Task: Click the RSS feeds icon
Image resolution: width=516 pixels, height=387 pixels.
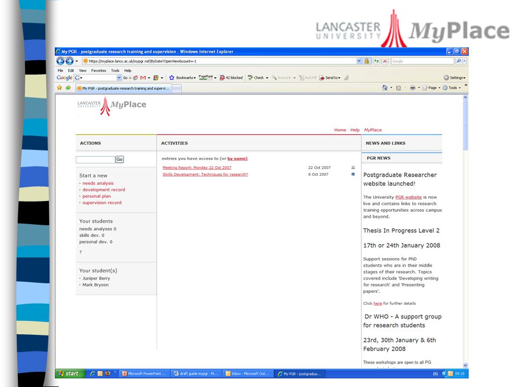Action: pos(398,88)
